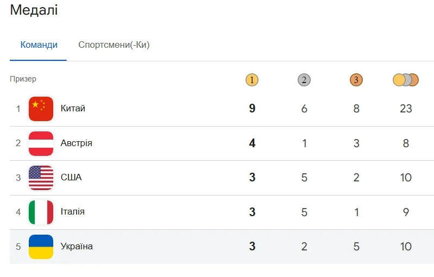Select the Україна country name
The height and width of the screenshot is (277, 434).
point(77,247)
